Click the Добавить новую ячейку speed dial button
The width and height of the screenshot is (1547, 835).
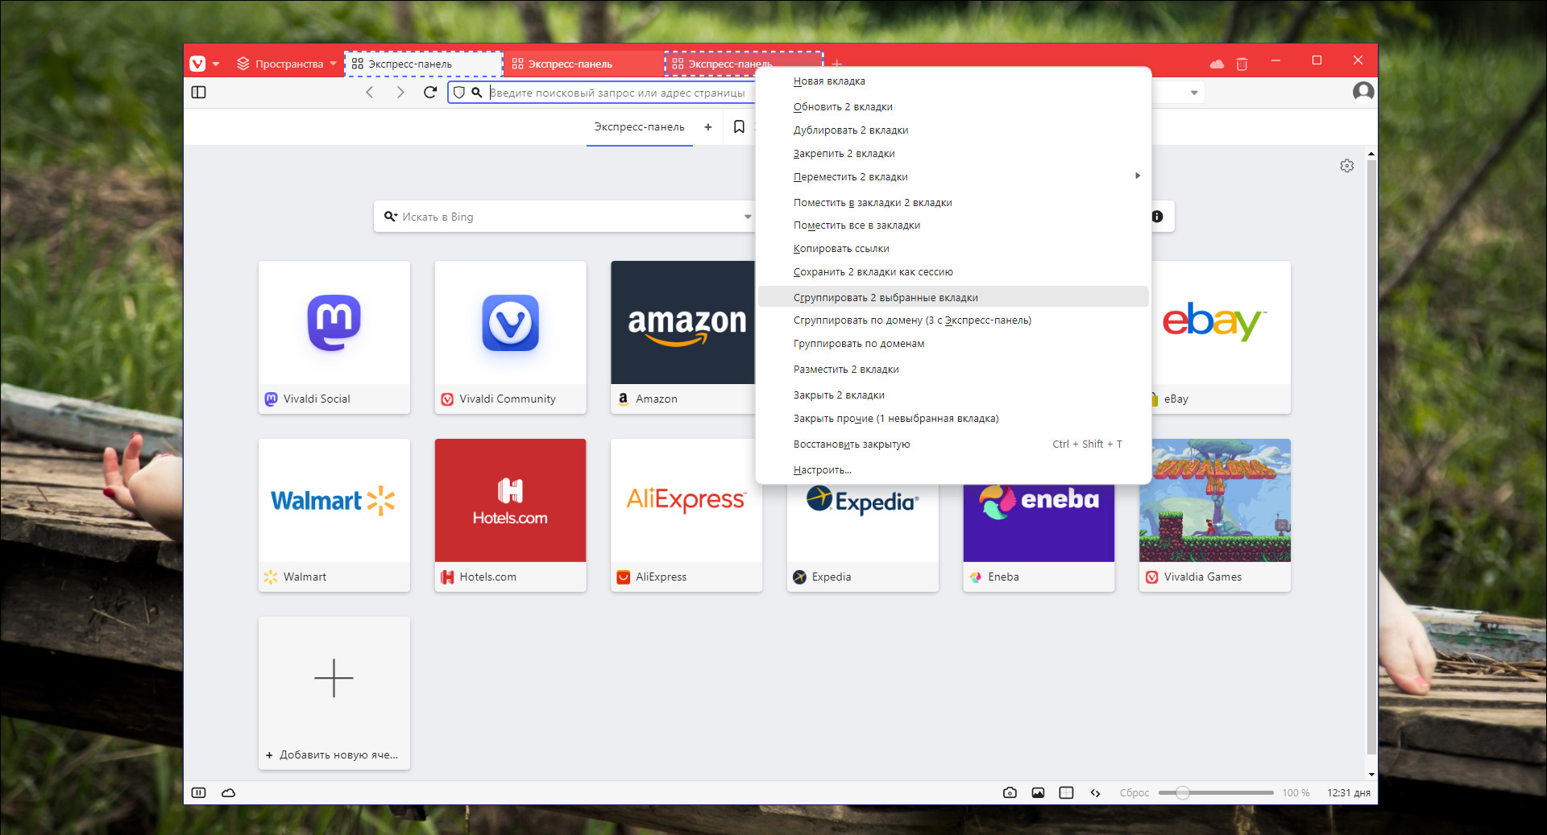coord(334,693)
